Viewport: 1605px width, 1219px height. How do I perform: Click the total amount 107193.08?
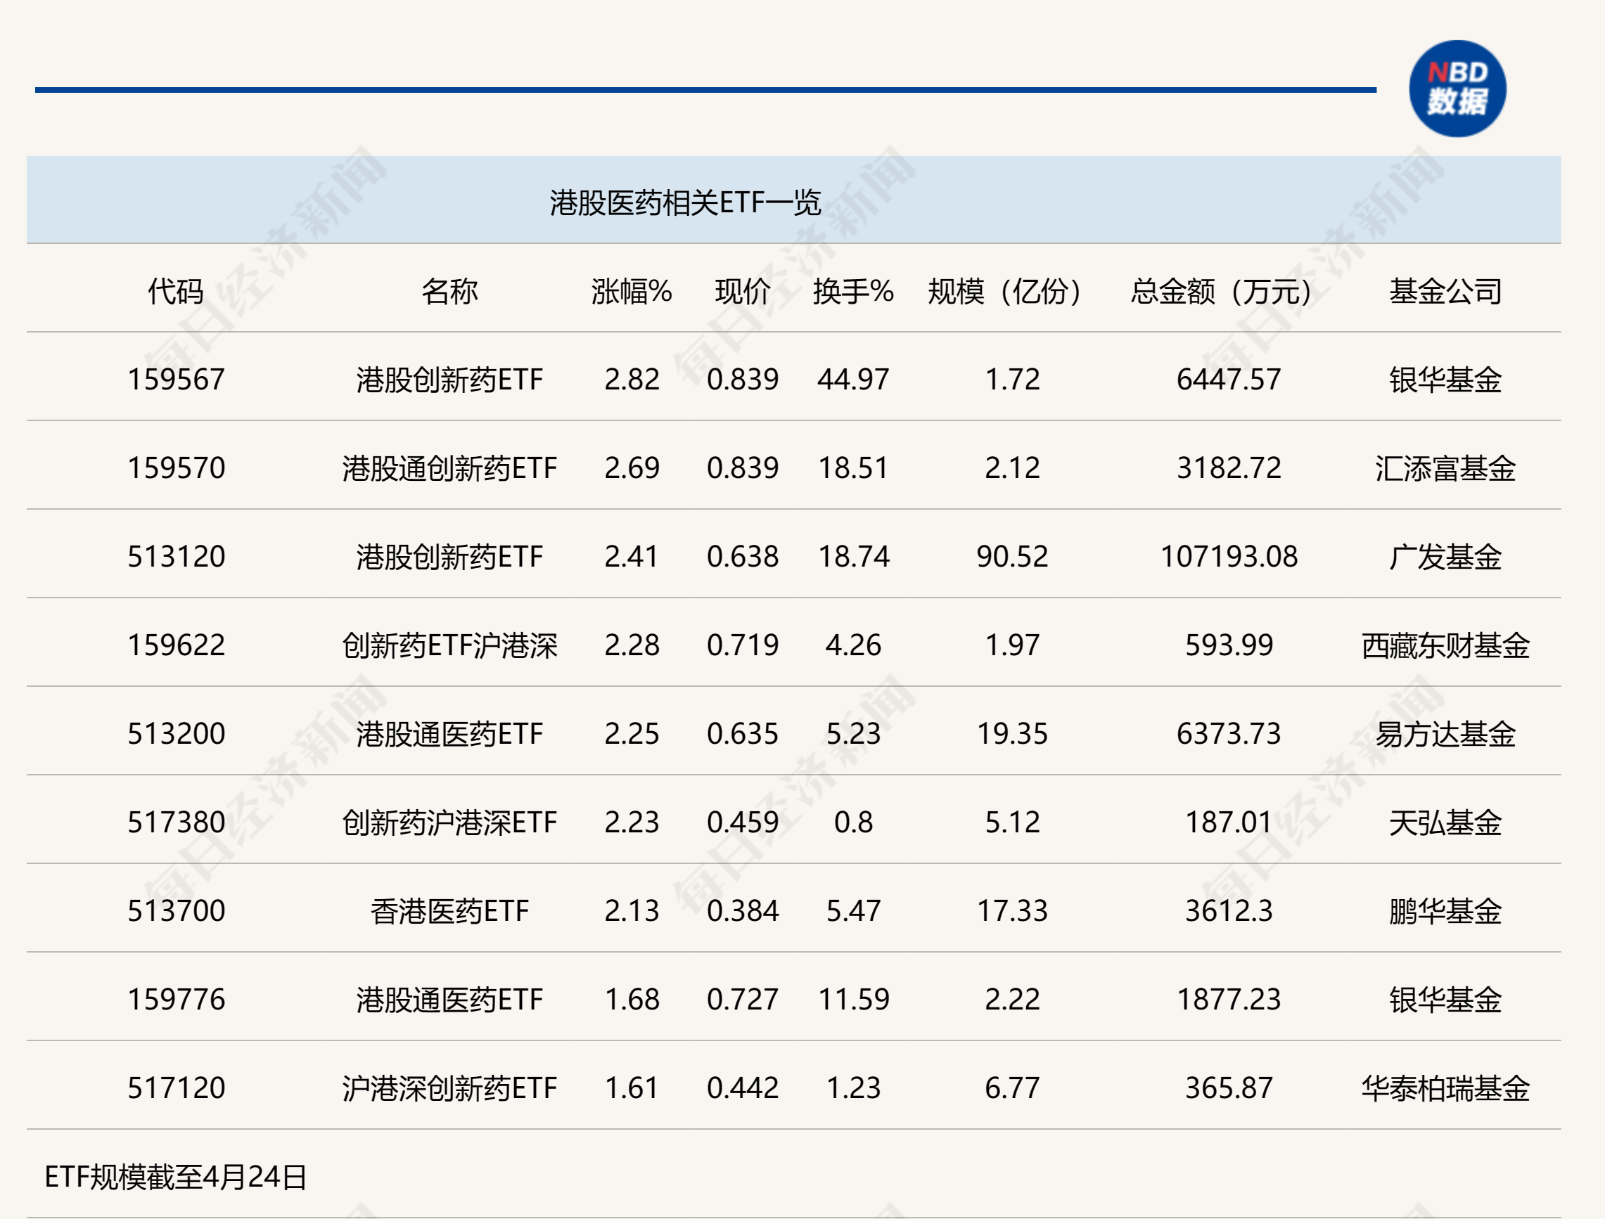tap(1228, 557)
